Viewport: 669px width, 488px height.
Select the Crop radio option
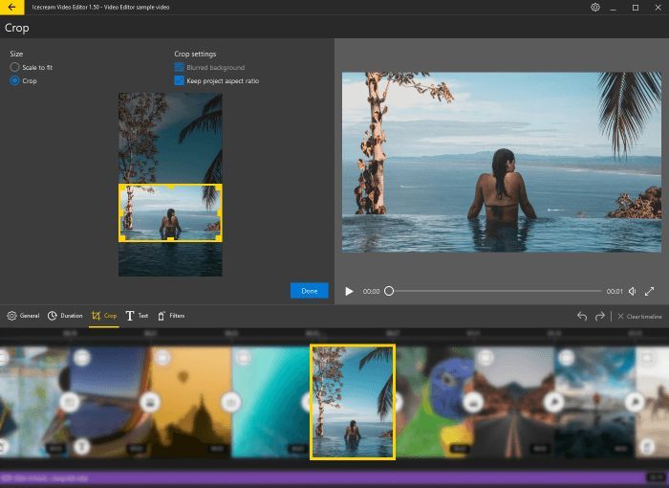[x=14, y=81]
